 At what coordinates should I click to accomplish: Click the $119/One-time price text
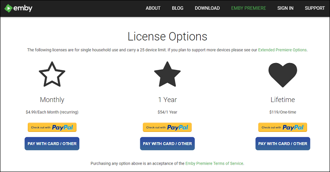point(283,112)
